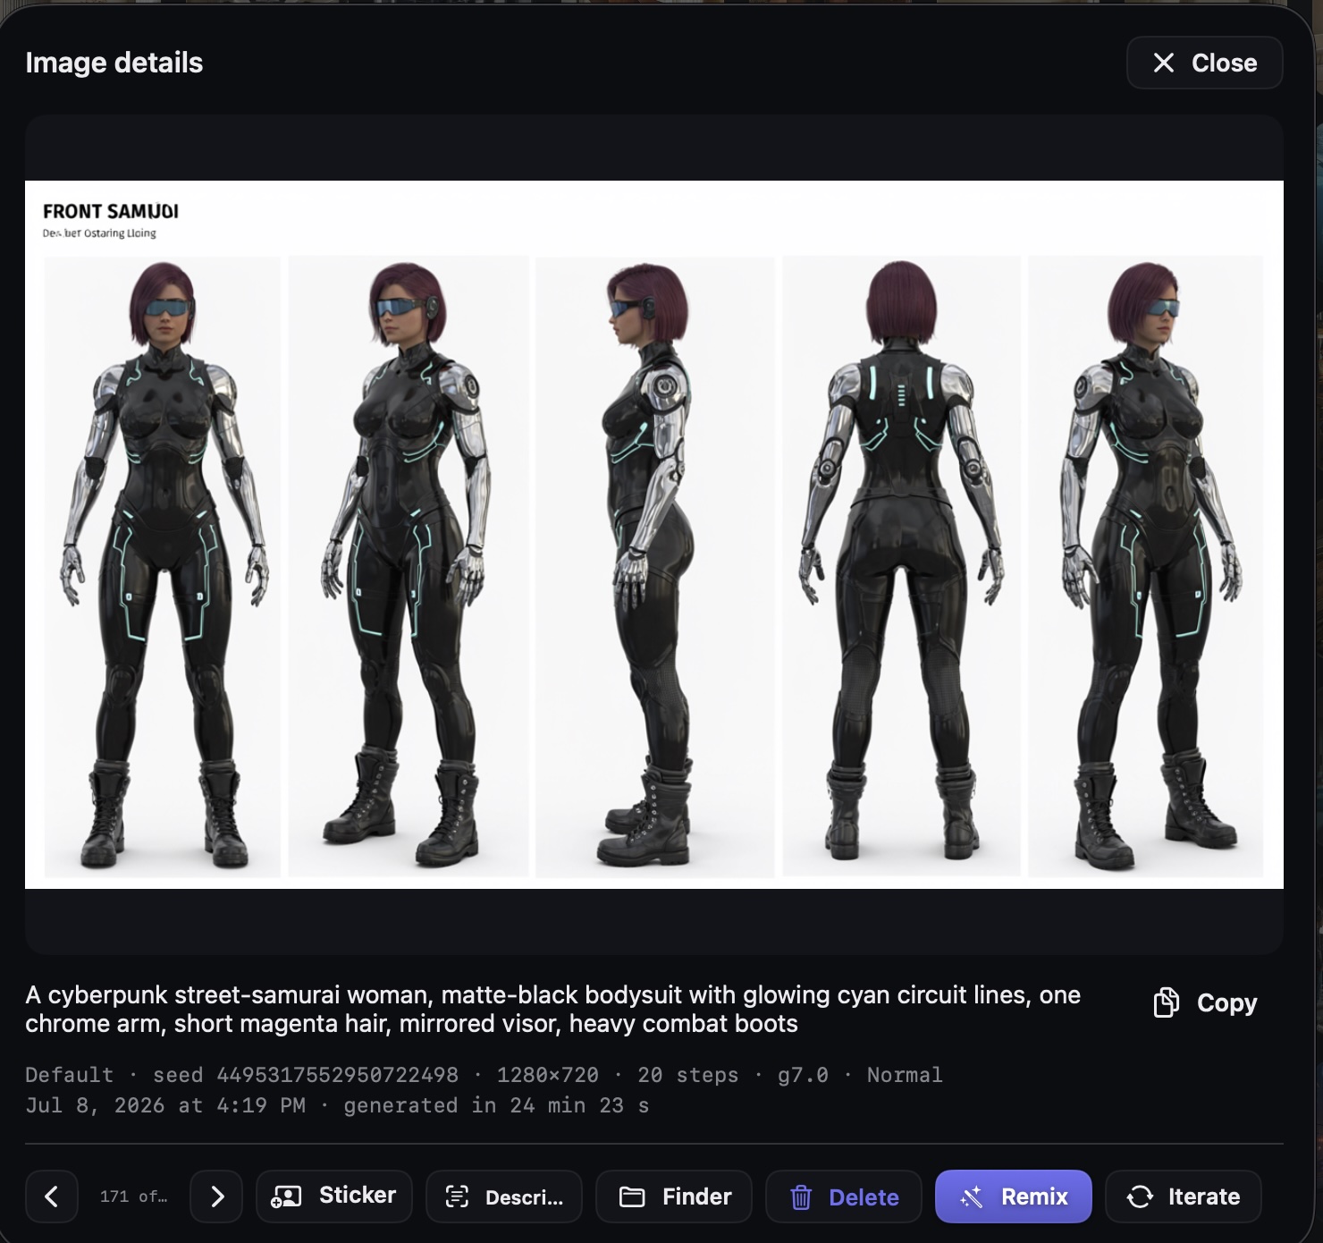The image size is (1323, 1243).
Task: Open the Describe image option
Action: (x=504, y=1196)
